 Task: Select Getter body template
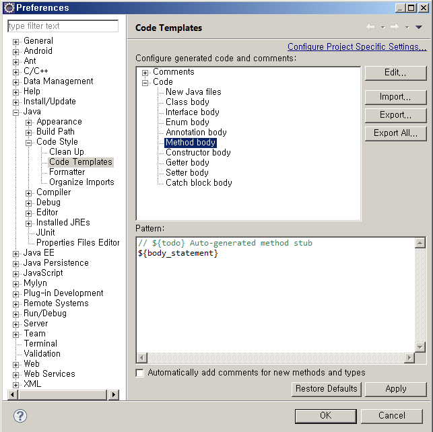pos(187,162)
